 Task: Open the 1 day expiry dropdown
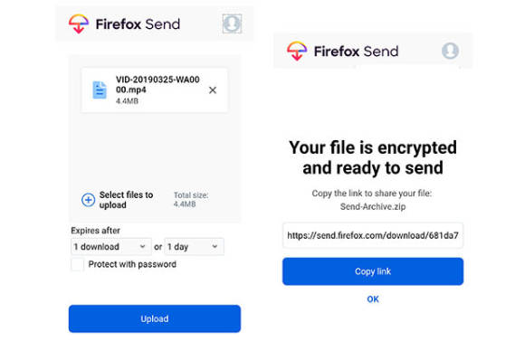click(x=195, y=247)
